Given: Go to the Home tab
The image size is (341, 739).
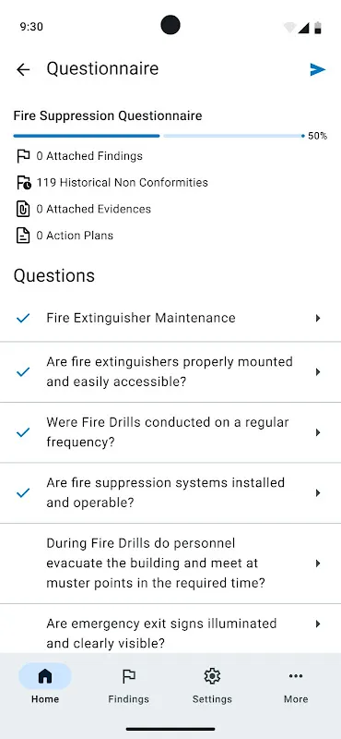Looking at the screenshot, I should [45, 684].
